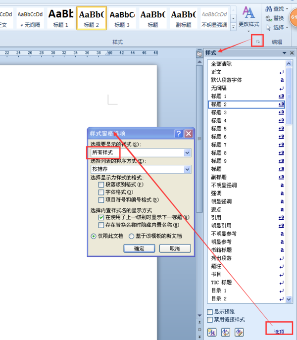Click the 确定 button
The image size is (297, 340).
tap(139, 248)
